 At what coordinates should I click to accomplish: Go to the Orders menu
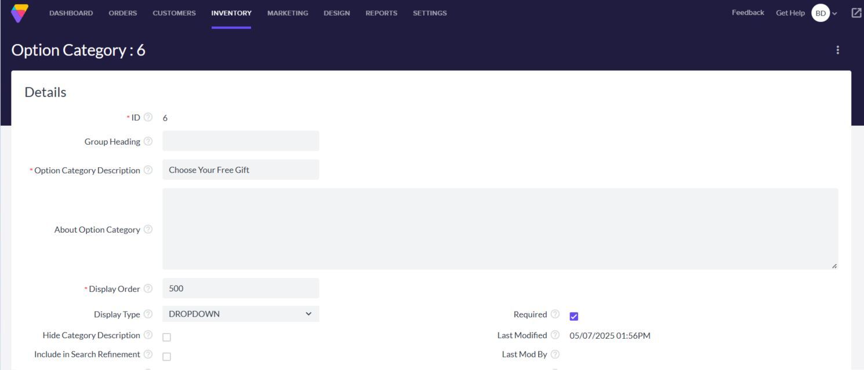122,13
